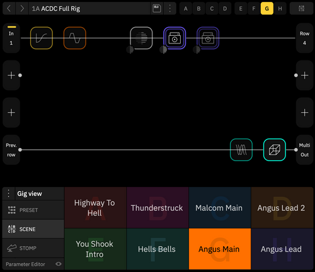This screenshot has width=315, height=272.
Task: Click the striped dot under bright purple amp
Action: (163, 50)
